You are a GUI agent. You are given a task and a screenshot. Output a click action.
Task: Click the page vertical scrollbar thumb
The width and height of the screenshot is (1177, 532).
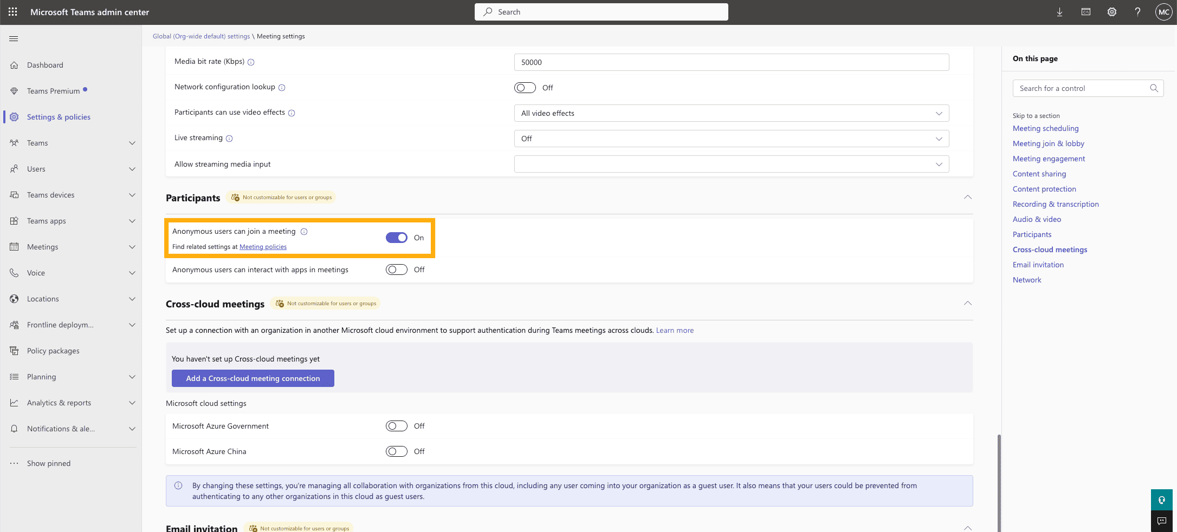999,483
